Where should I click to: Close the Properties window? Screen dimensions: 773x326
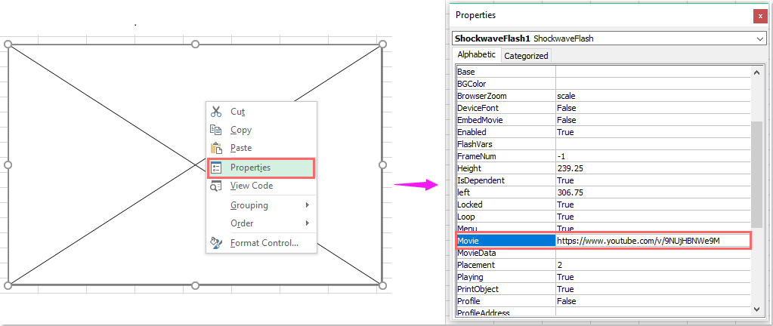pyautogui.click(x=759, y=16)
